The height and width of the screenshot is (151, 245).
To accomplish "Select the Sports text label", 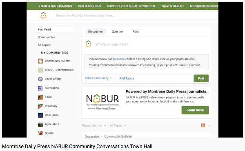I will 49,133.
